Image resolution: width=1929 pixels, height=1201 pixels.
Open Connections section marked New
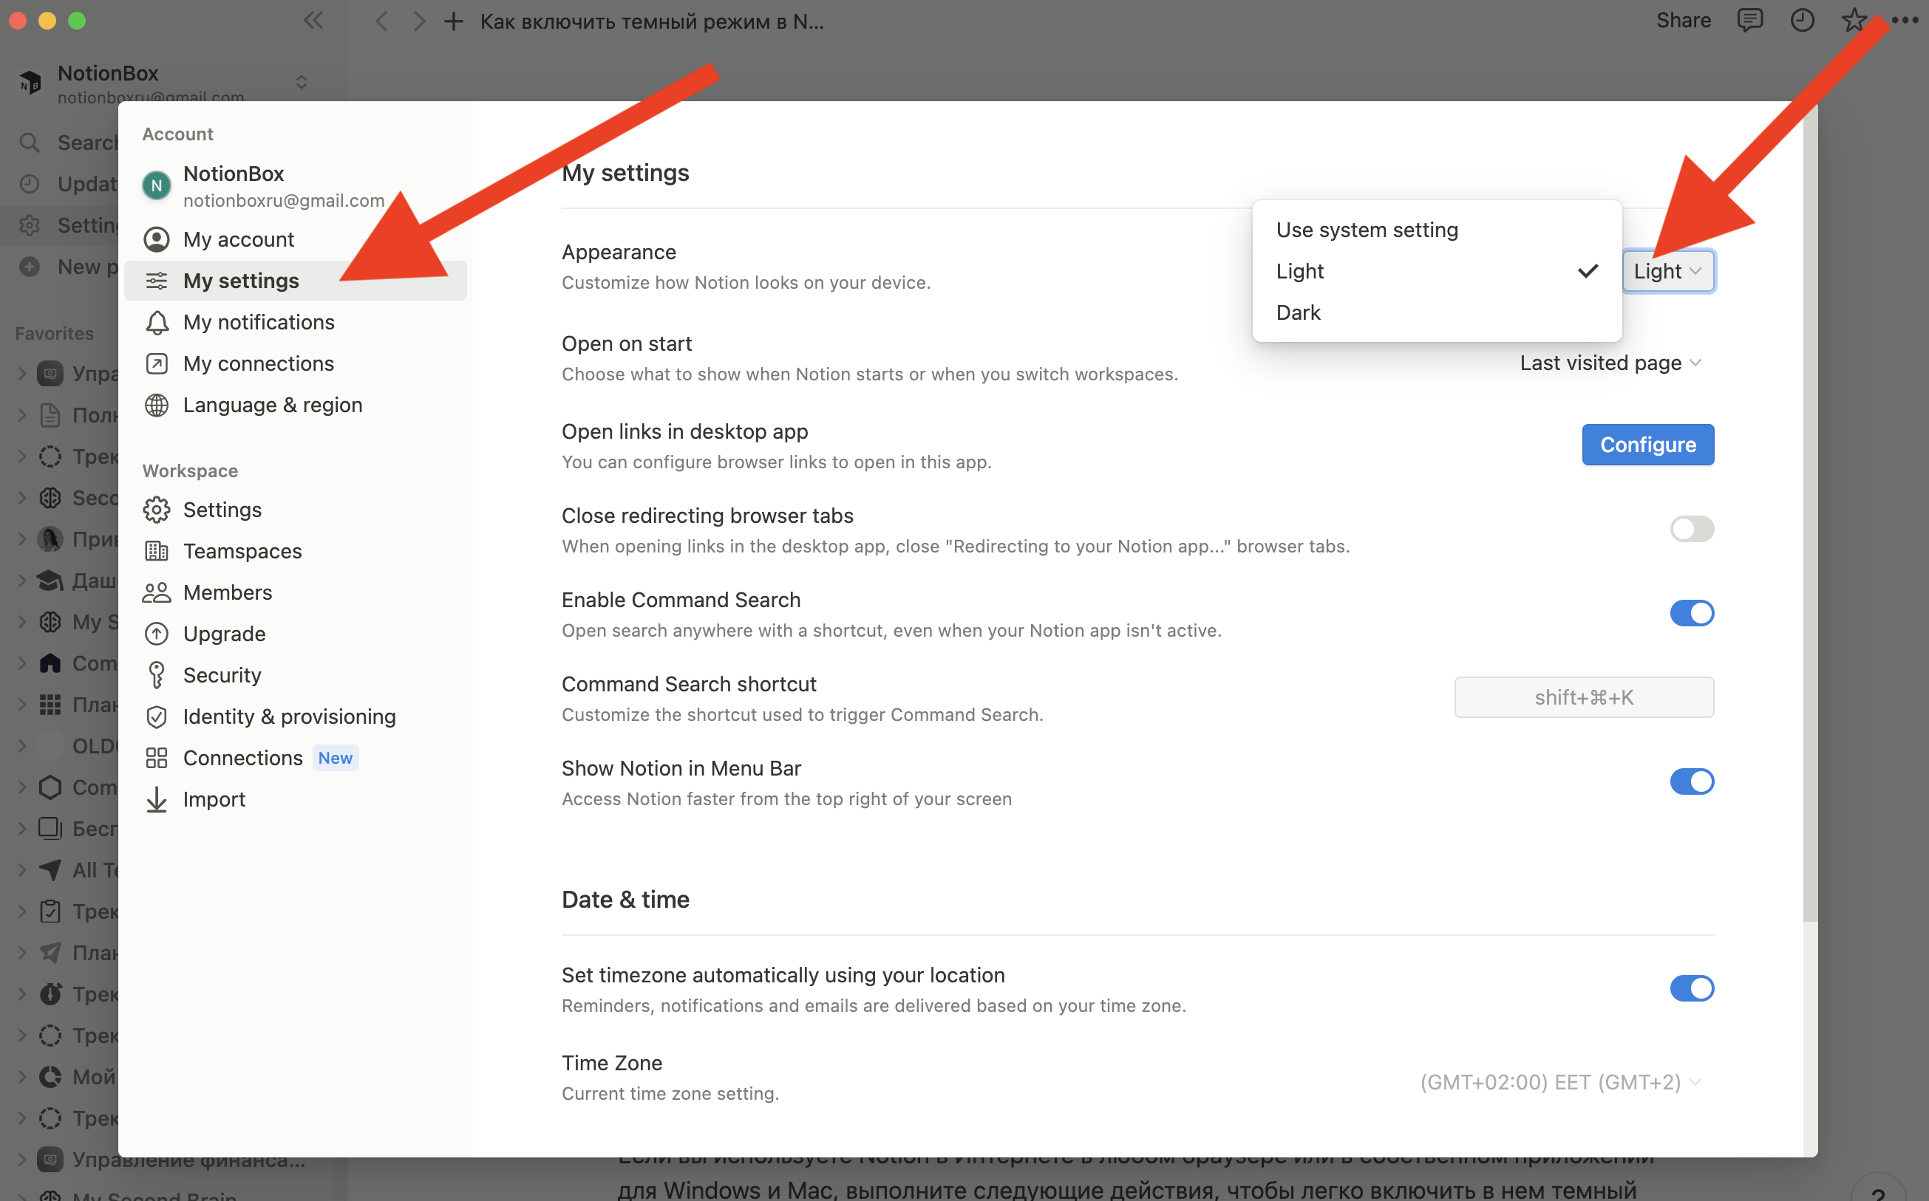click(x=295, y=757)
